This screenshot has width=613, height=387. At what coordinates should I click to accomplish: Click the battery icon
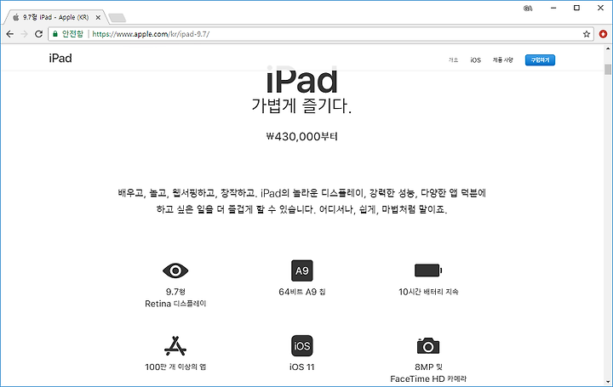coord(428,270)
